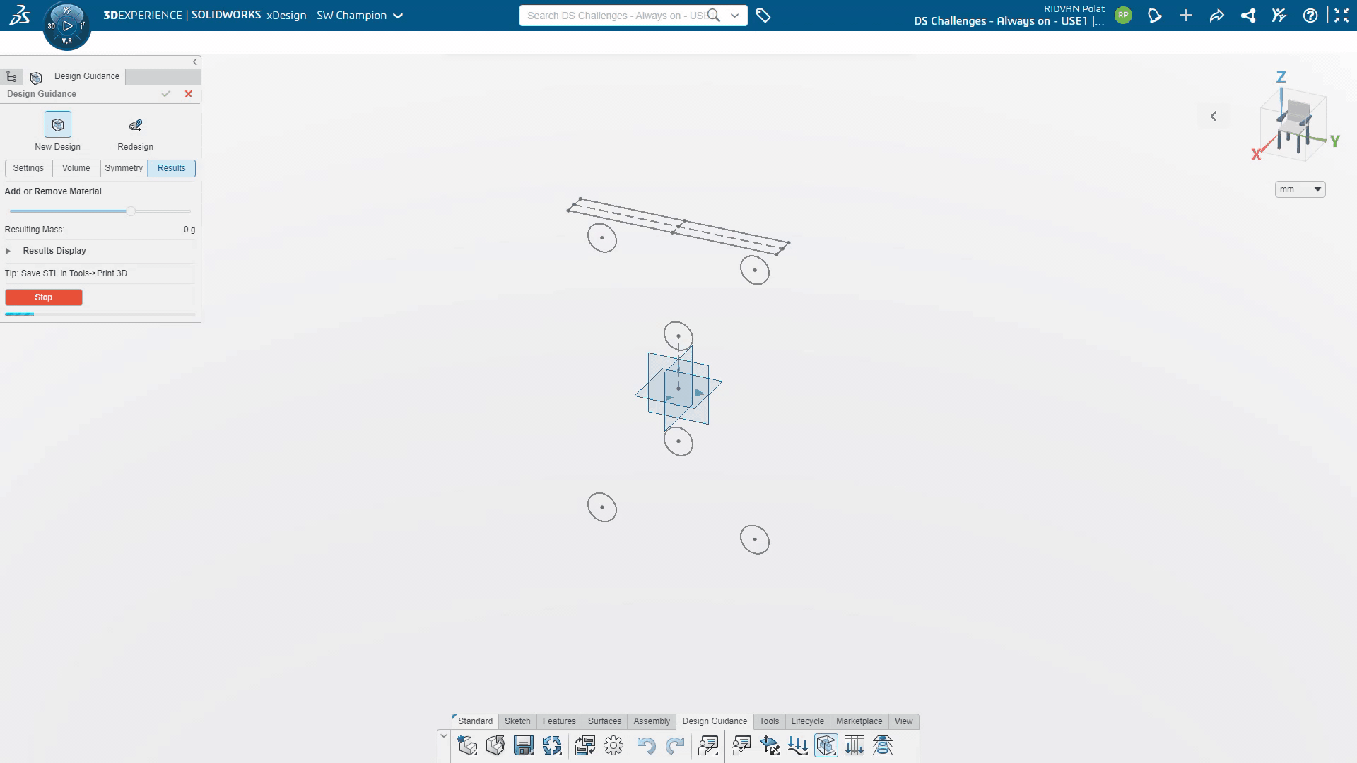Click the Redo icon
Image resolution: width=1357 pixels, height=763 pixels.
point(676,745)
